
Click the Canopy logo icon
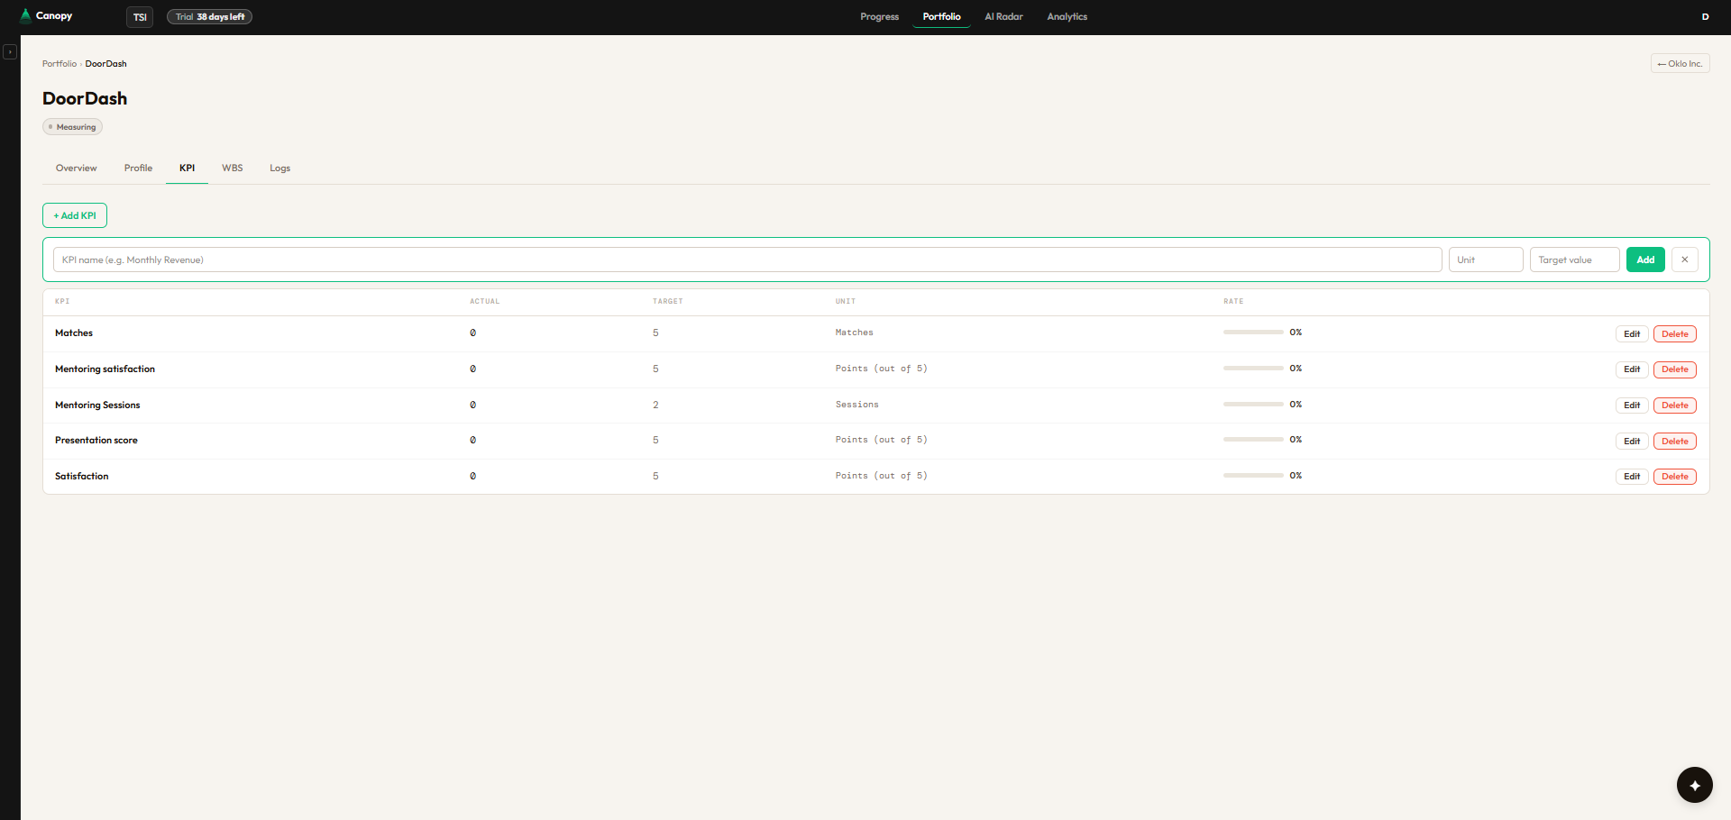coord(25,15)
